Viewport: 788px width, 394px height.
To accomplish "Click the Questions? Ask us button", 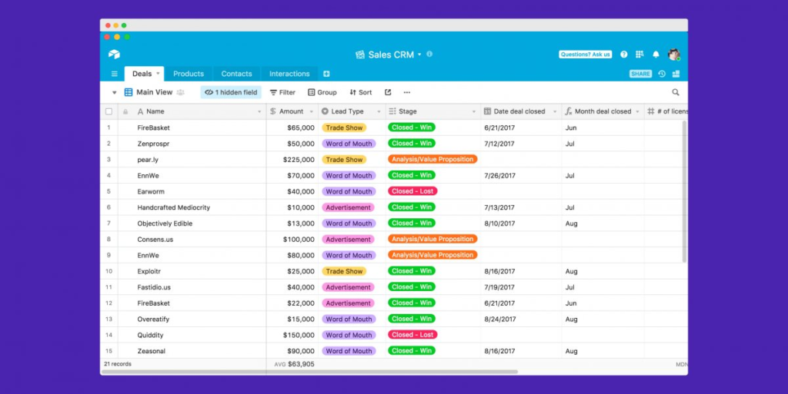I will click(x=586, y=54).
